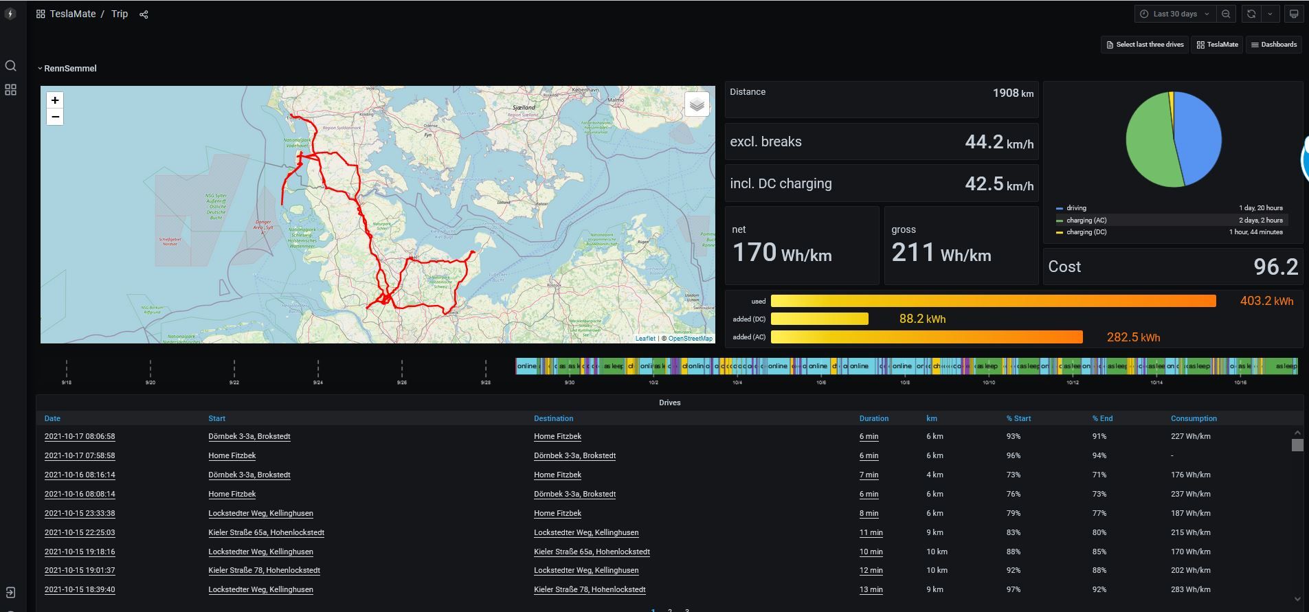
Task: Click the added (AC) bar gauge
Action: 926,337
